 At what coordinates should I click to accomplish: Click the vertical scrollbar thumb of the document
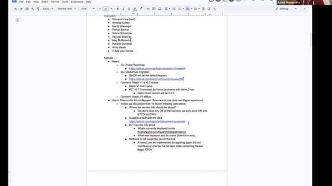click(311, 40)
